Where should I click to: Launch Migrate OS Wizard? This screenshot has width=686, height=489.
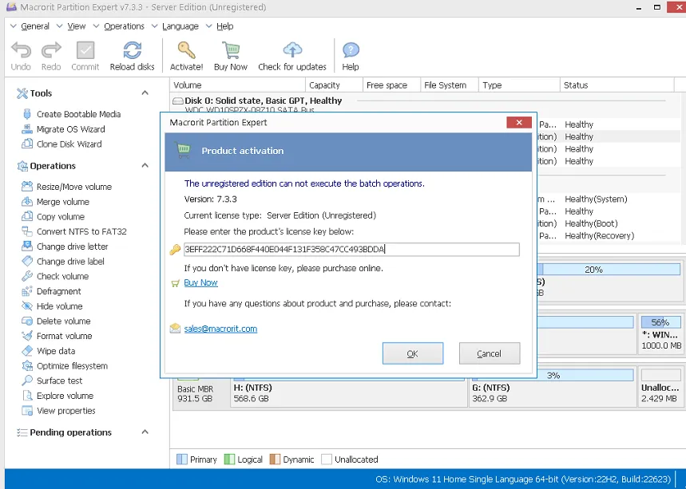coord(70,129)
